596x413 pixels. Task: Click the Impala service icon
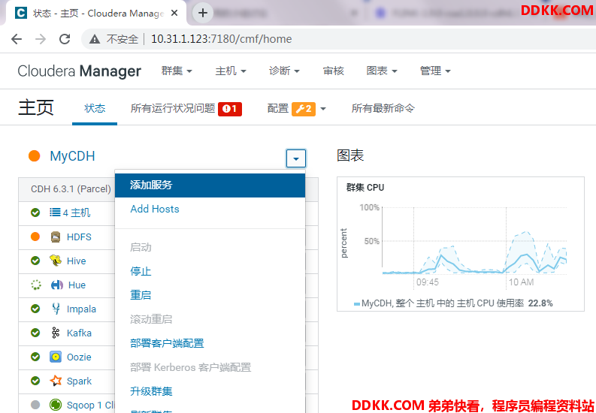point(56,309)
